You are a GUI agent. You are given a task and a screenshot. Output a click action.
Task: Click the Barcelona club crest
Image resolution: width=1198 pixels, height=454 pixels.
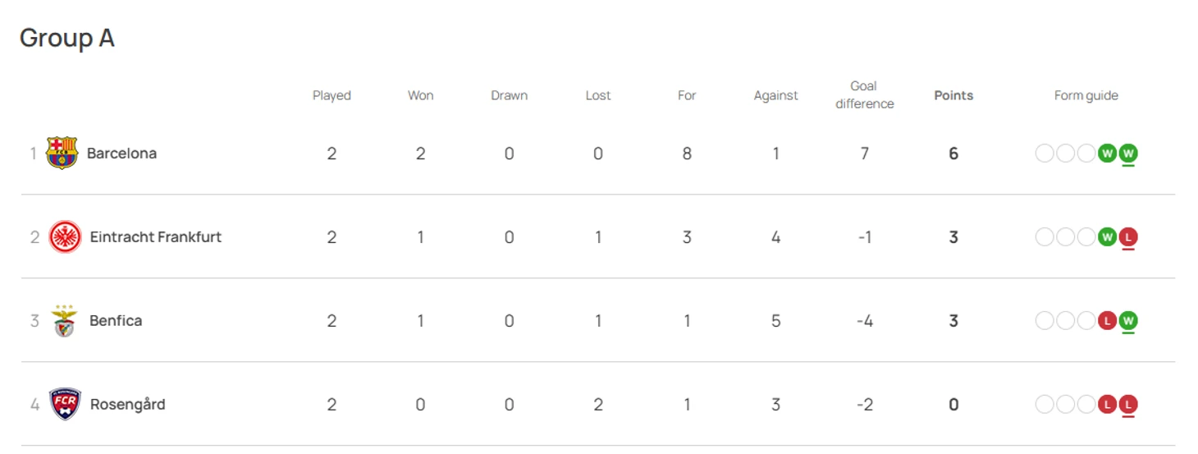62,154
